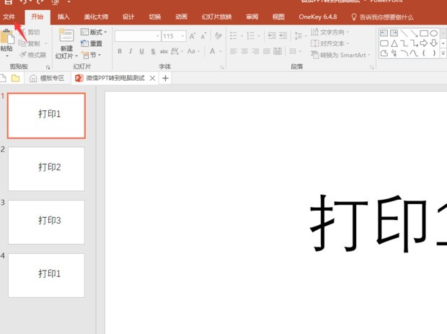Select the oval shape in shapes gallery
This screenshot has height=334, width=447.
pyautogui.click(x=434, y=33)
